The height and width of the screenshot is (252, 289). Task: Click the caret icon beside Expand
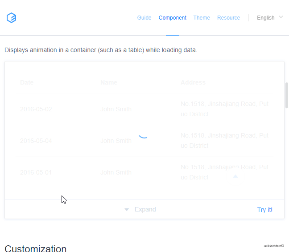pos(127,210)
